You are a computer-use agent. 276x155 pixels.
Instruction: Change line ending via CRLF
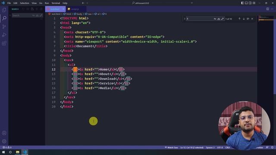pos(228,147)
